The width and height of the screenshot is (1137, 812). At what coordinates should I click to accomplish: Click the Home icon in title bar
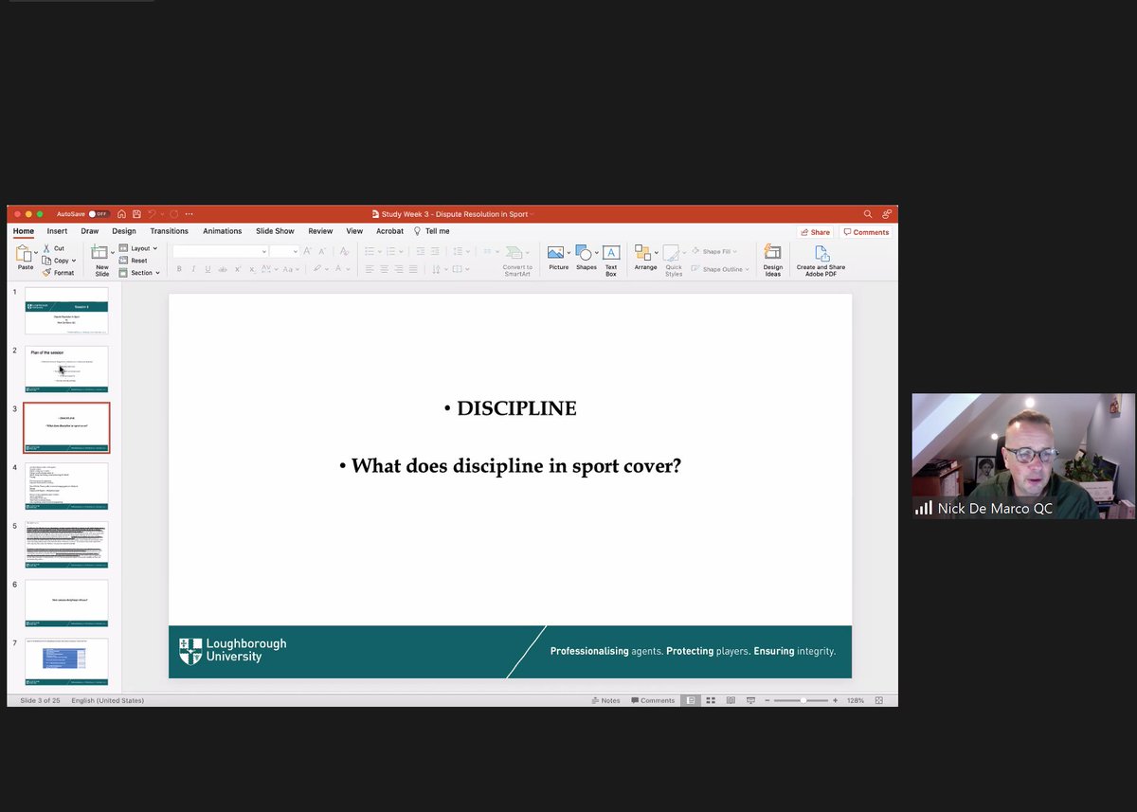point(121,214)
